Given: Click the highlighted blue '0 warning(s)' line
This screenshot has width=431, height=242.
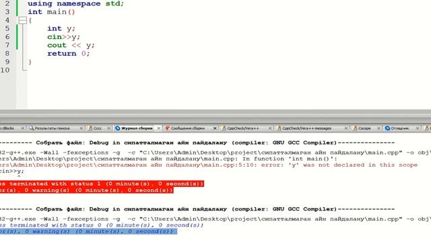Looking at the screenshot, I should point(88,231).
